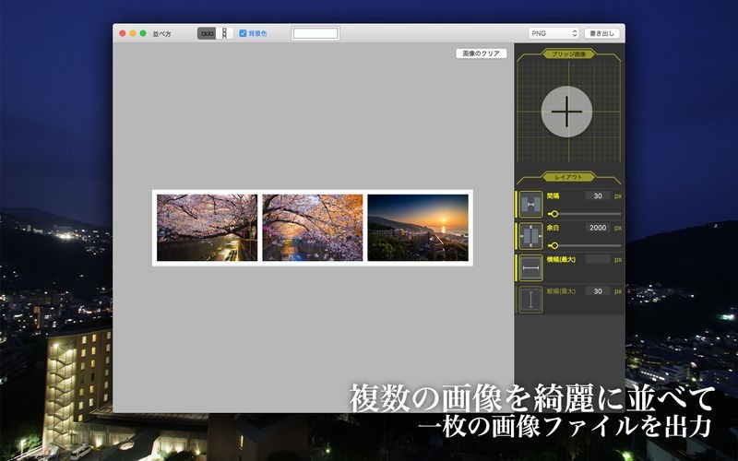The image size is (738, 461).
Task: Click the 横幅(最大) max width icon
Action: click(530, 267)
